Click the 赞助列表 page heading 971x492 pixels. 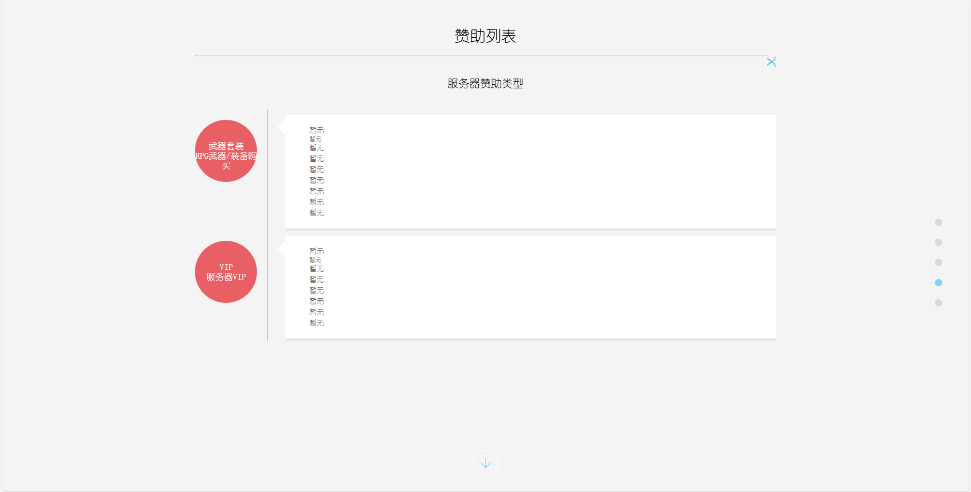485,36
